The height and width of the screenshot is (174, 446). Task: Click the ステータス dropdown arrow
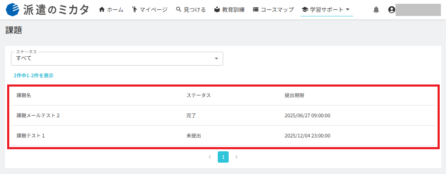pos(216,58)
